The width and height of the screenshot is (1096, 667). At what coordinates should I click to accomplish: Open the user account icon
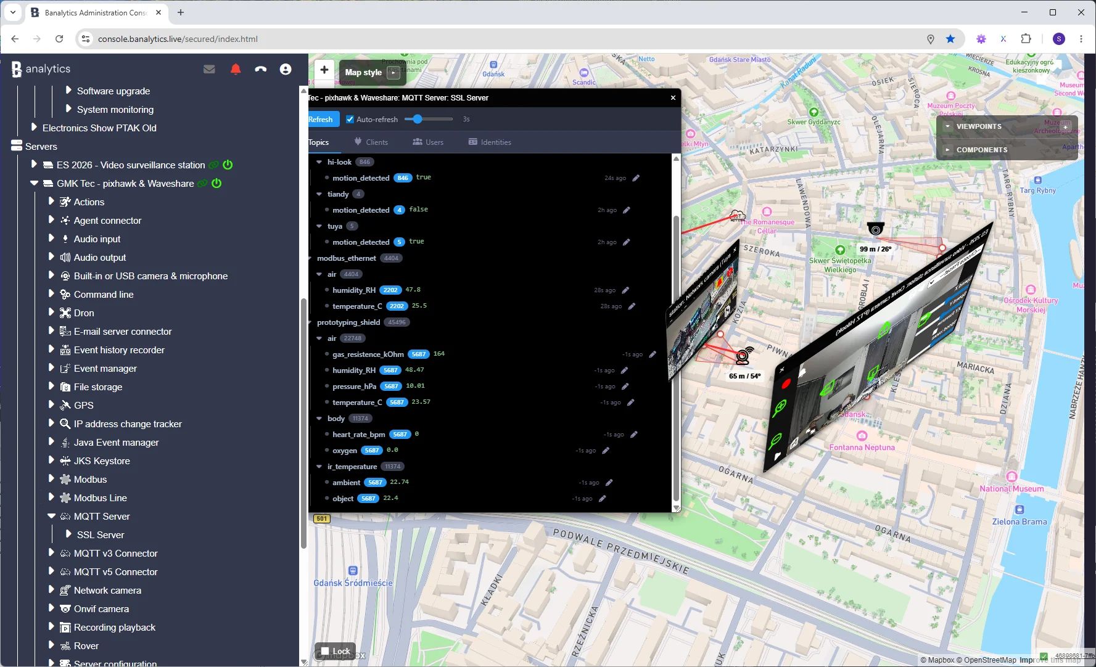(286, 69)
